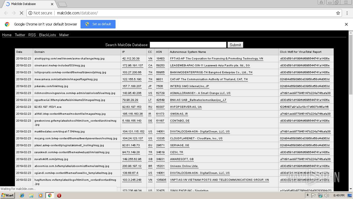
Task: Open IP 92.63.197.153 link
Action: coord(132,107)
